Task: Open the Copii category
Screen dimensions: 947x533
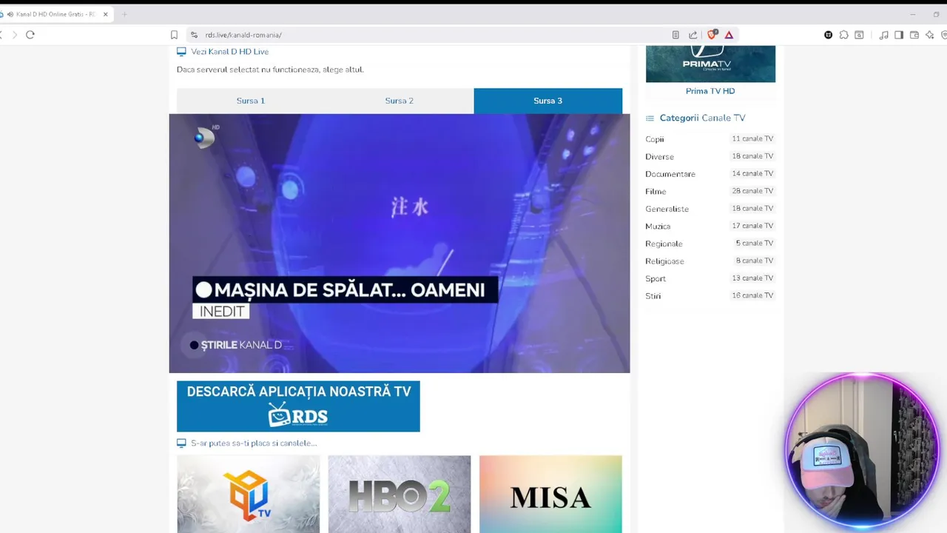Action: pyautogui.click(x=655, y=139)
